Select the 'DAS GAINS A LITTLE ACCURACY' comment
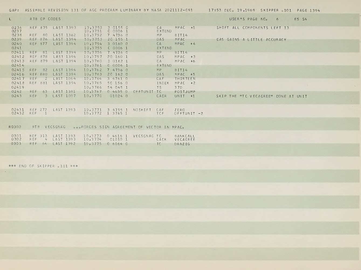Image resolution: width=361 pixels, height=270 pixels. (251, 39)
